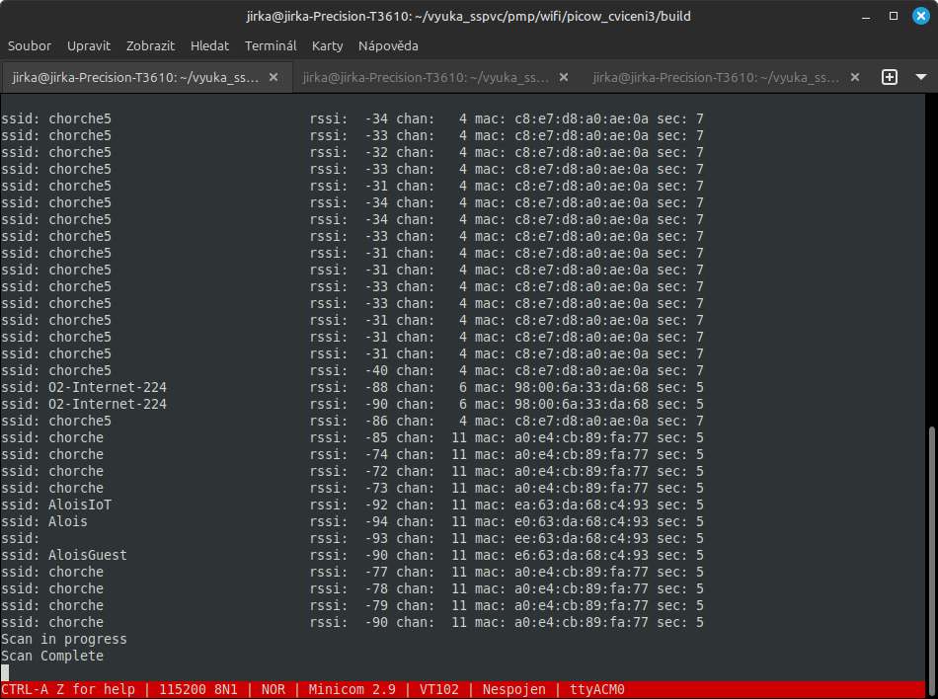Viewport: 938px width, 699px height.
Task: Click the cursor line below Scan Complete
Action: [x=6, y=672]
